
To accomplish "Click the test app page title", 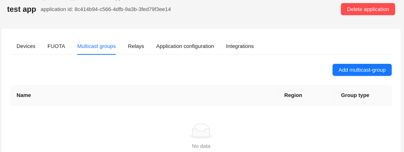I will (21, 9).
